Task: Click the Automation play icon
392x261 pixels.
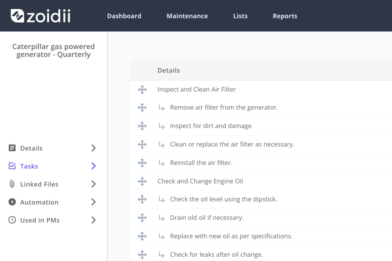Action: tap(12, 202)
